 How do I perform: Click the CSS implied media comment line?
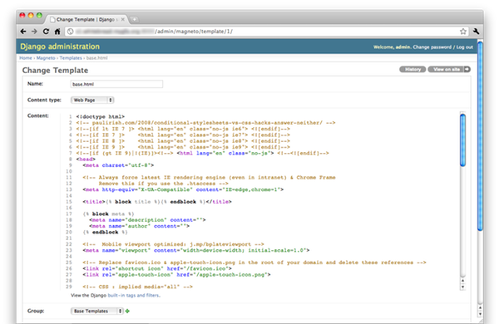click(138, 287)
